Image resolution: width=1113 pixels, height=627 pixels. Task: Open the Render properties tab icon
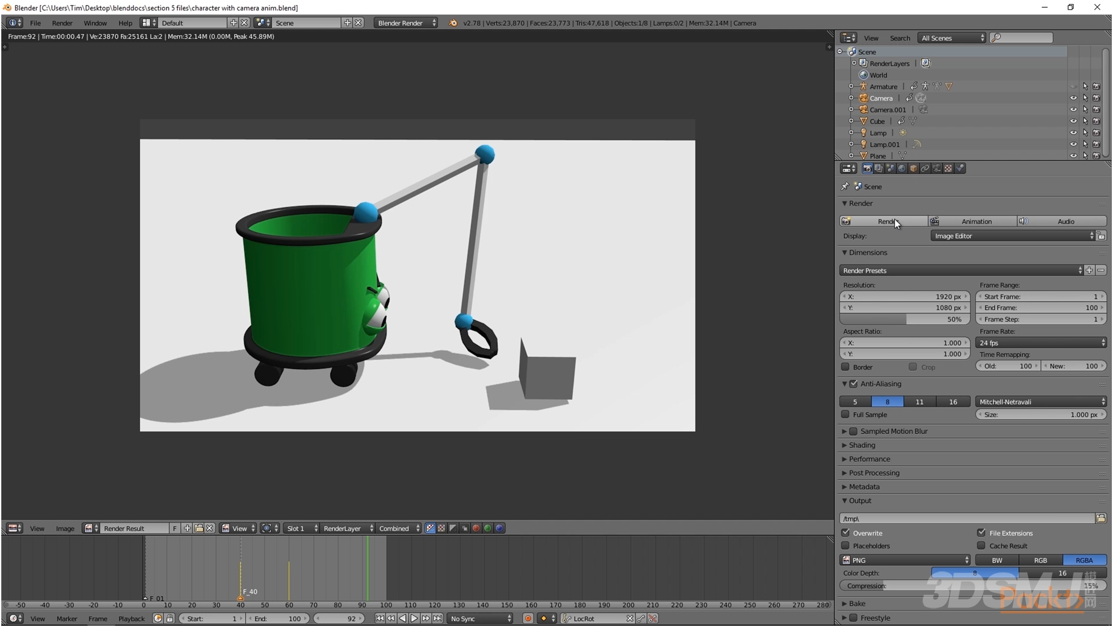tap(867, 168)
